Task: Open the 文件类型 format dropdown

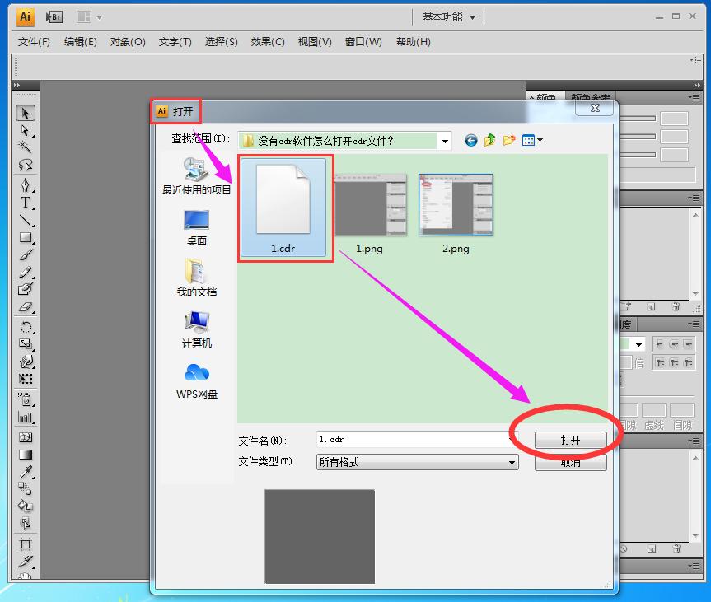Action: [x=511, y=462]
